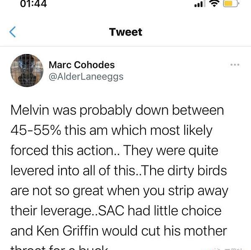Tap the word leverage in the tweet
Image resolution: width=251 pixels, height=250 pixels.
65,211
